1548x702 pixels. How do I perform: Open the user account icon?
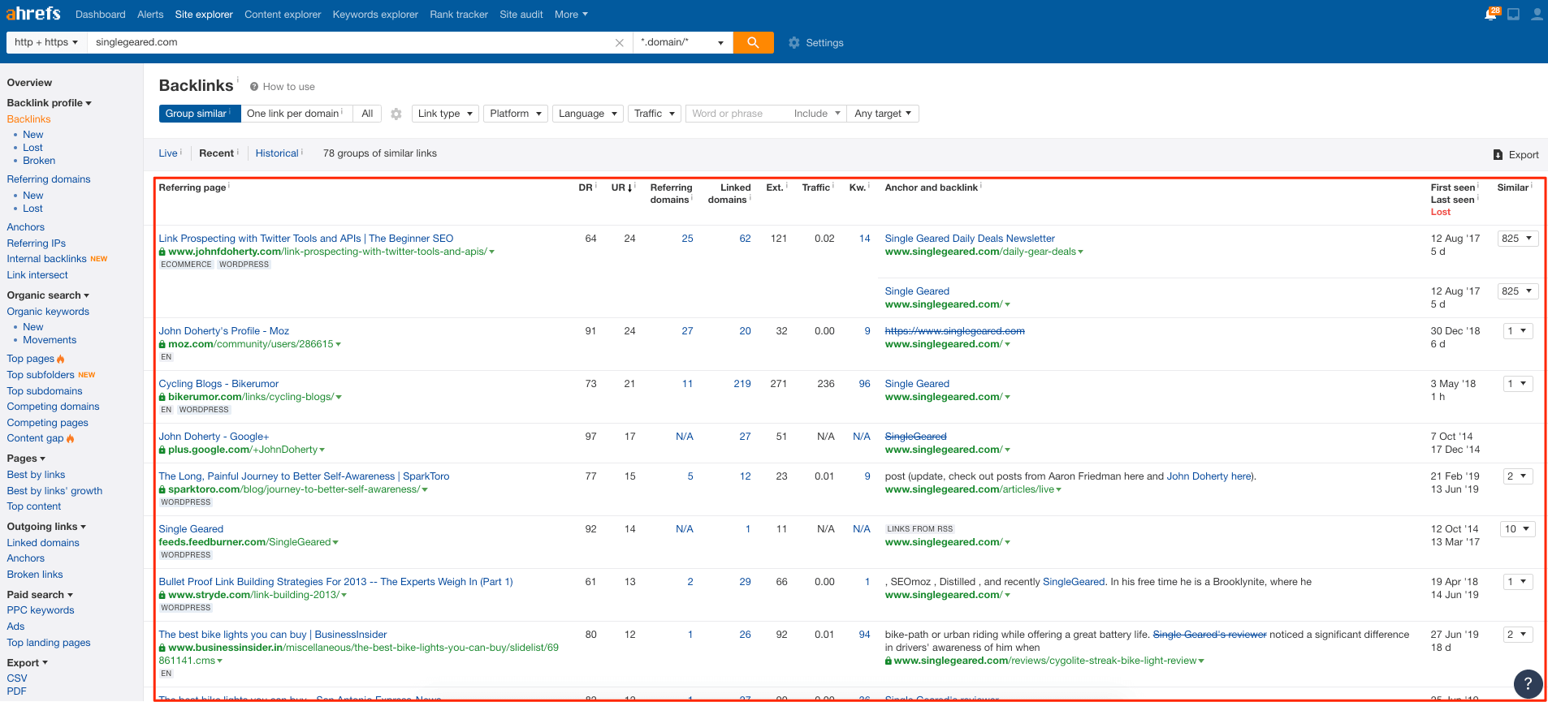point(1537,14)
